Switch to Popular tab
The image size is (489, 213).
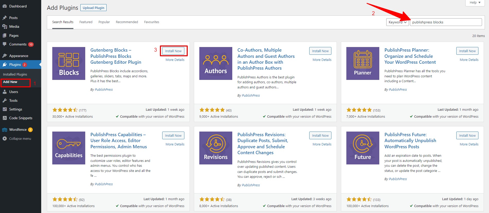(104, 22)
